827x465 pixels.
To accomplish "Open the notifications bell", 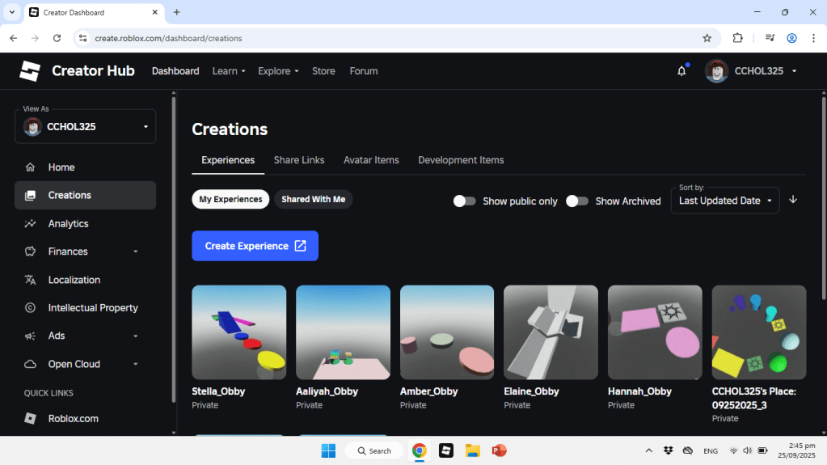I will [681, 71].
